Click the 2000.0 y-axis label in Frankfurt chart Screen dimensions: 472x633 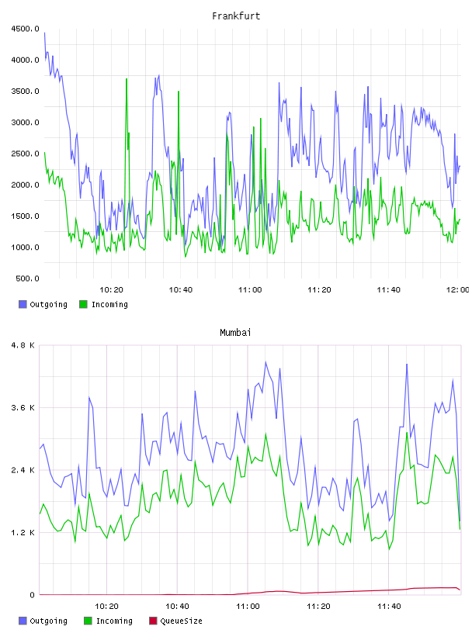click(x=25, y=185)
